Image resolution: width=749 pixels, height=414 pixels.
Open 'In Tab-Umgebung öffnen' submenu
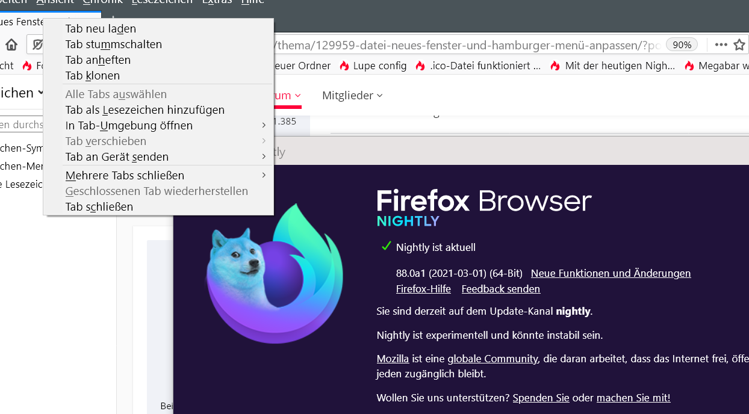point(158,125)
